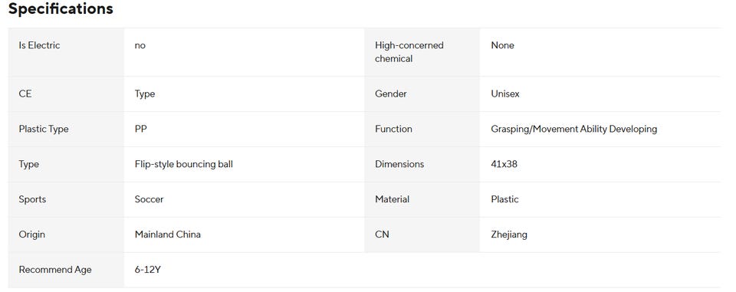Viewport: 736px width, 292px height.
Task: Select the High-concerned chemical label
Action: click(409, 52)
